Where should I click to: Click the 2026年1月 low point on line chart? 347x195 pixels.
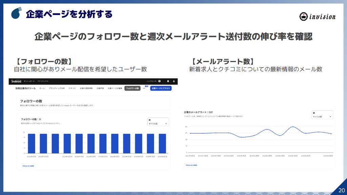[241, 137]
